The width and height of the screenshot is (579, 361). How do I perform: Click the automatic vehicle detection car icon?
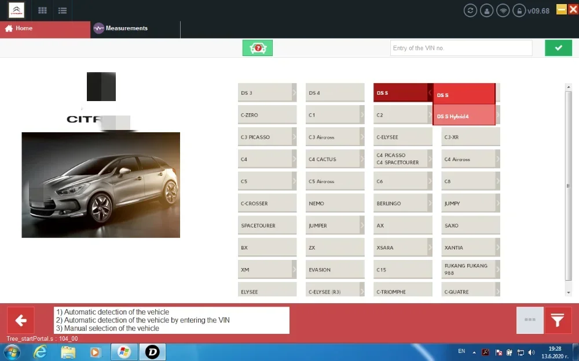[258, 48]
